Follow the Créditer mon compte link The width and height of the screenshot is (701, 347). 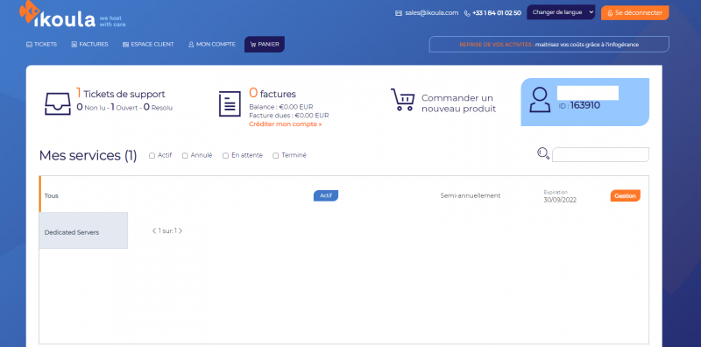click(x=286, y=124)
